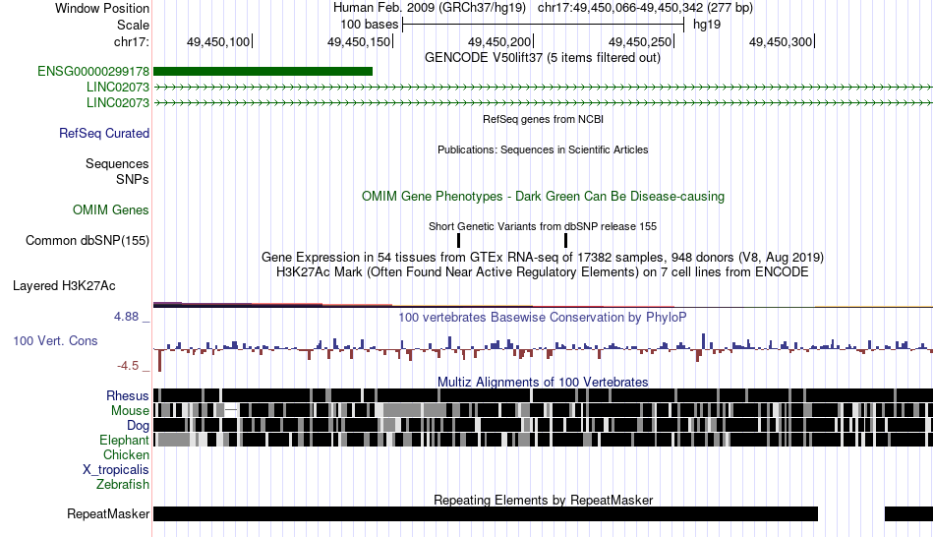934x537 pixels.
Task: Click the 100 vertebrates PhyloP title
Action: point(543,317)
